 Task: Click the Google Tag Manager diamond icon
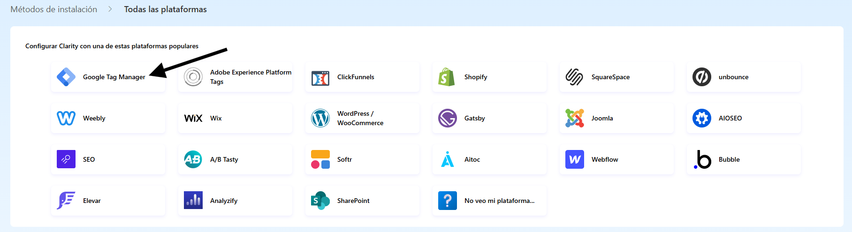click(66, 77)
